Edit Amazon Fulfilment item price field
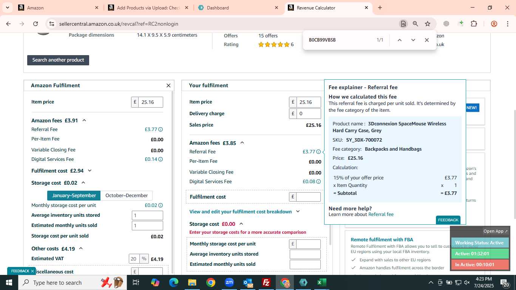 151,102
